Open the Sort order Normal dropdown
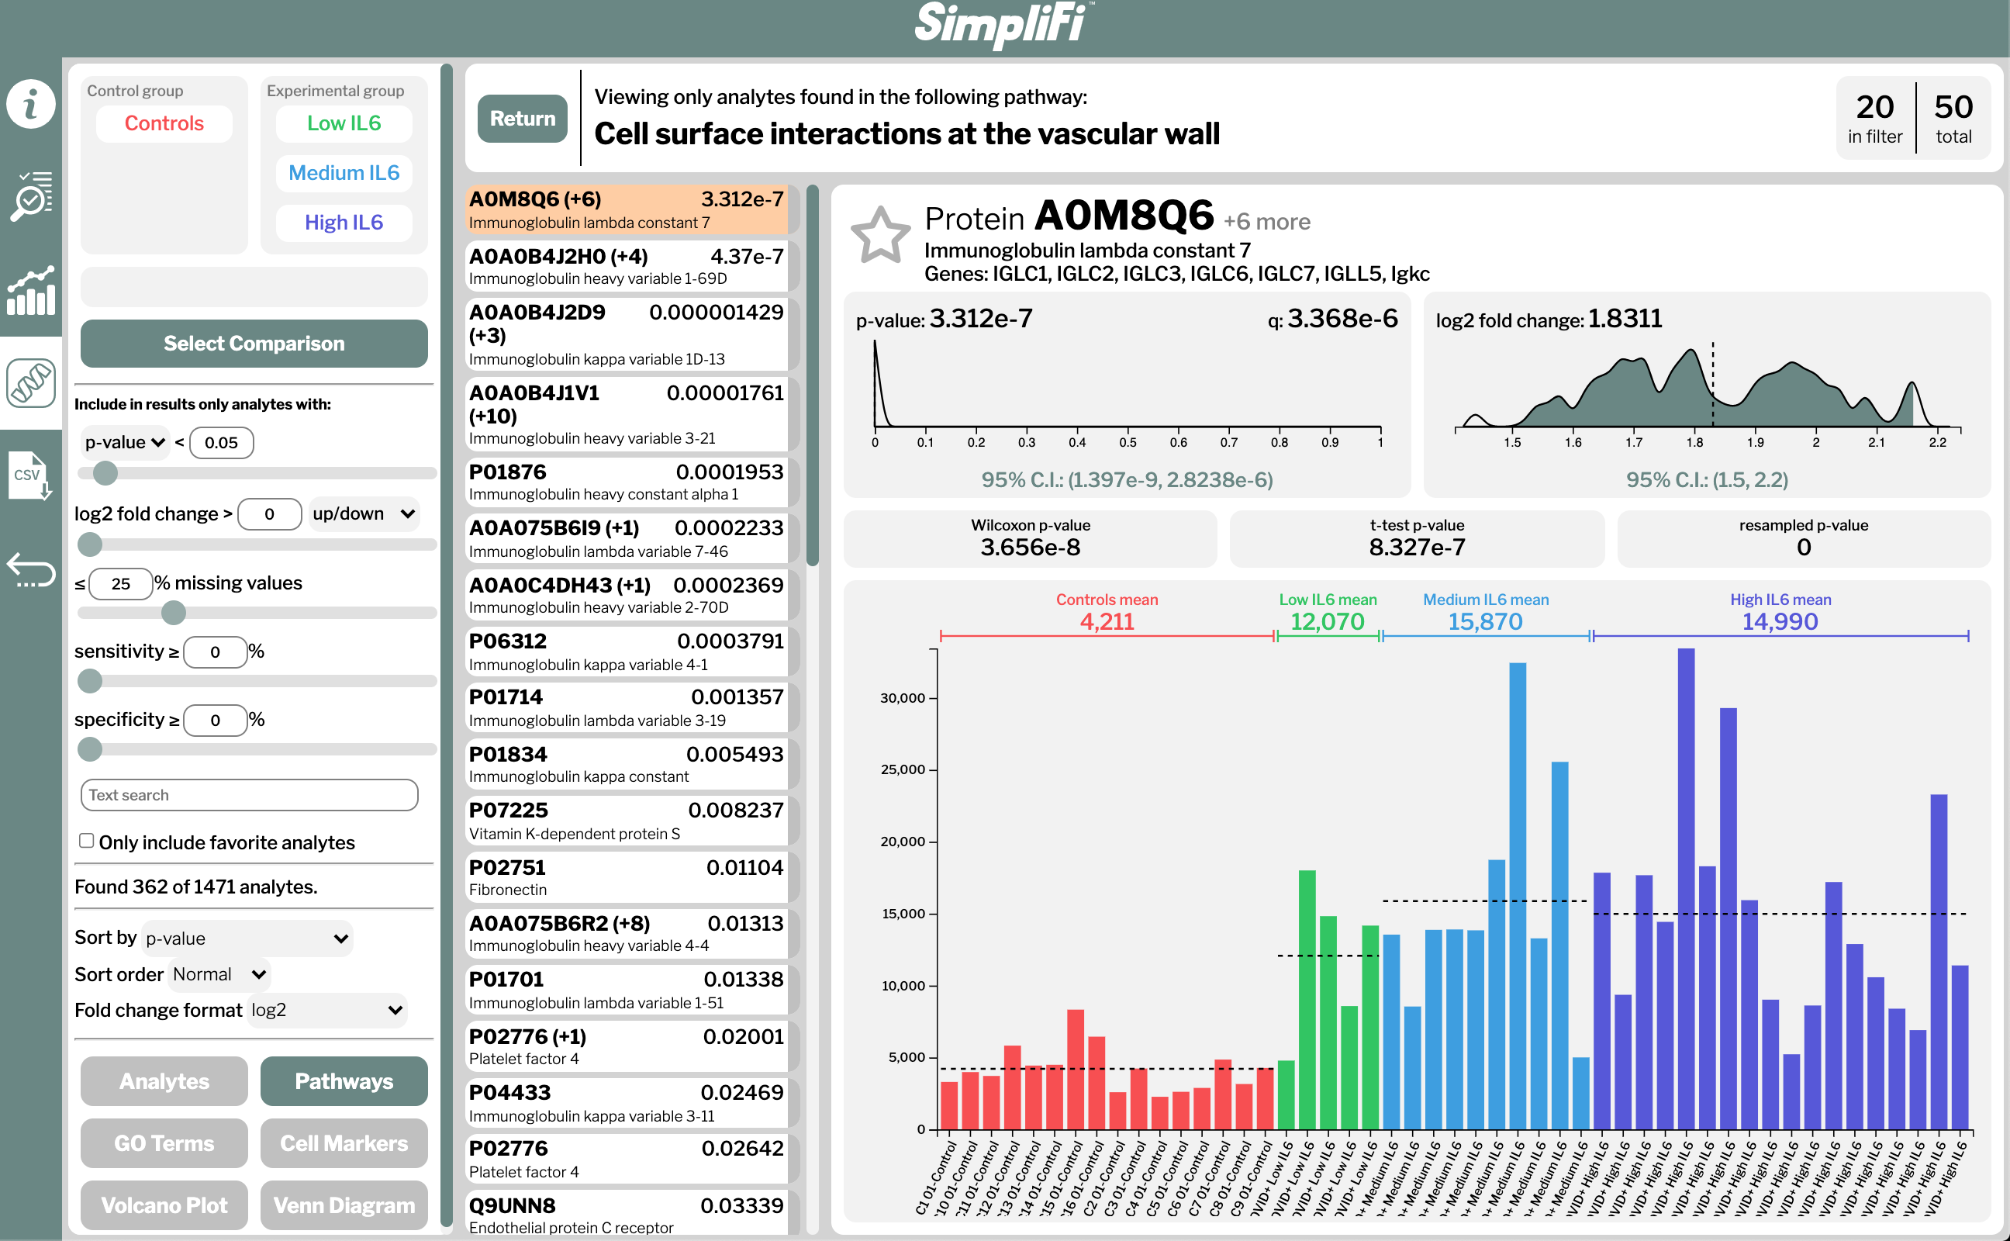The image size is (2010, 1241). tap(219, 974)
